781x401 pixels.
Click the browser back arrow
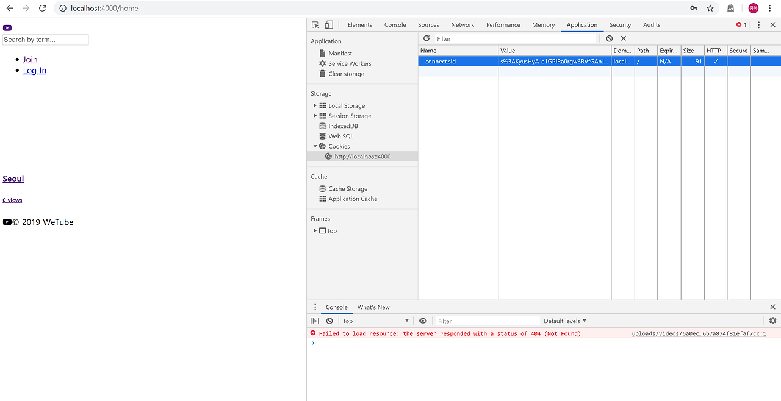9,8
